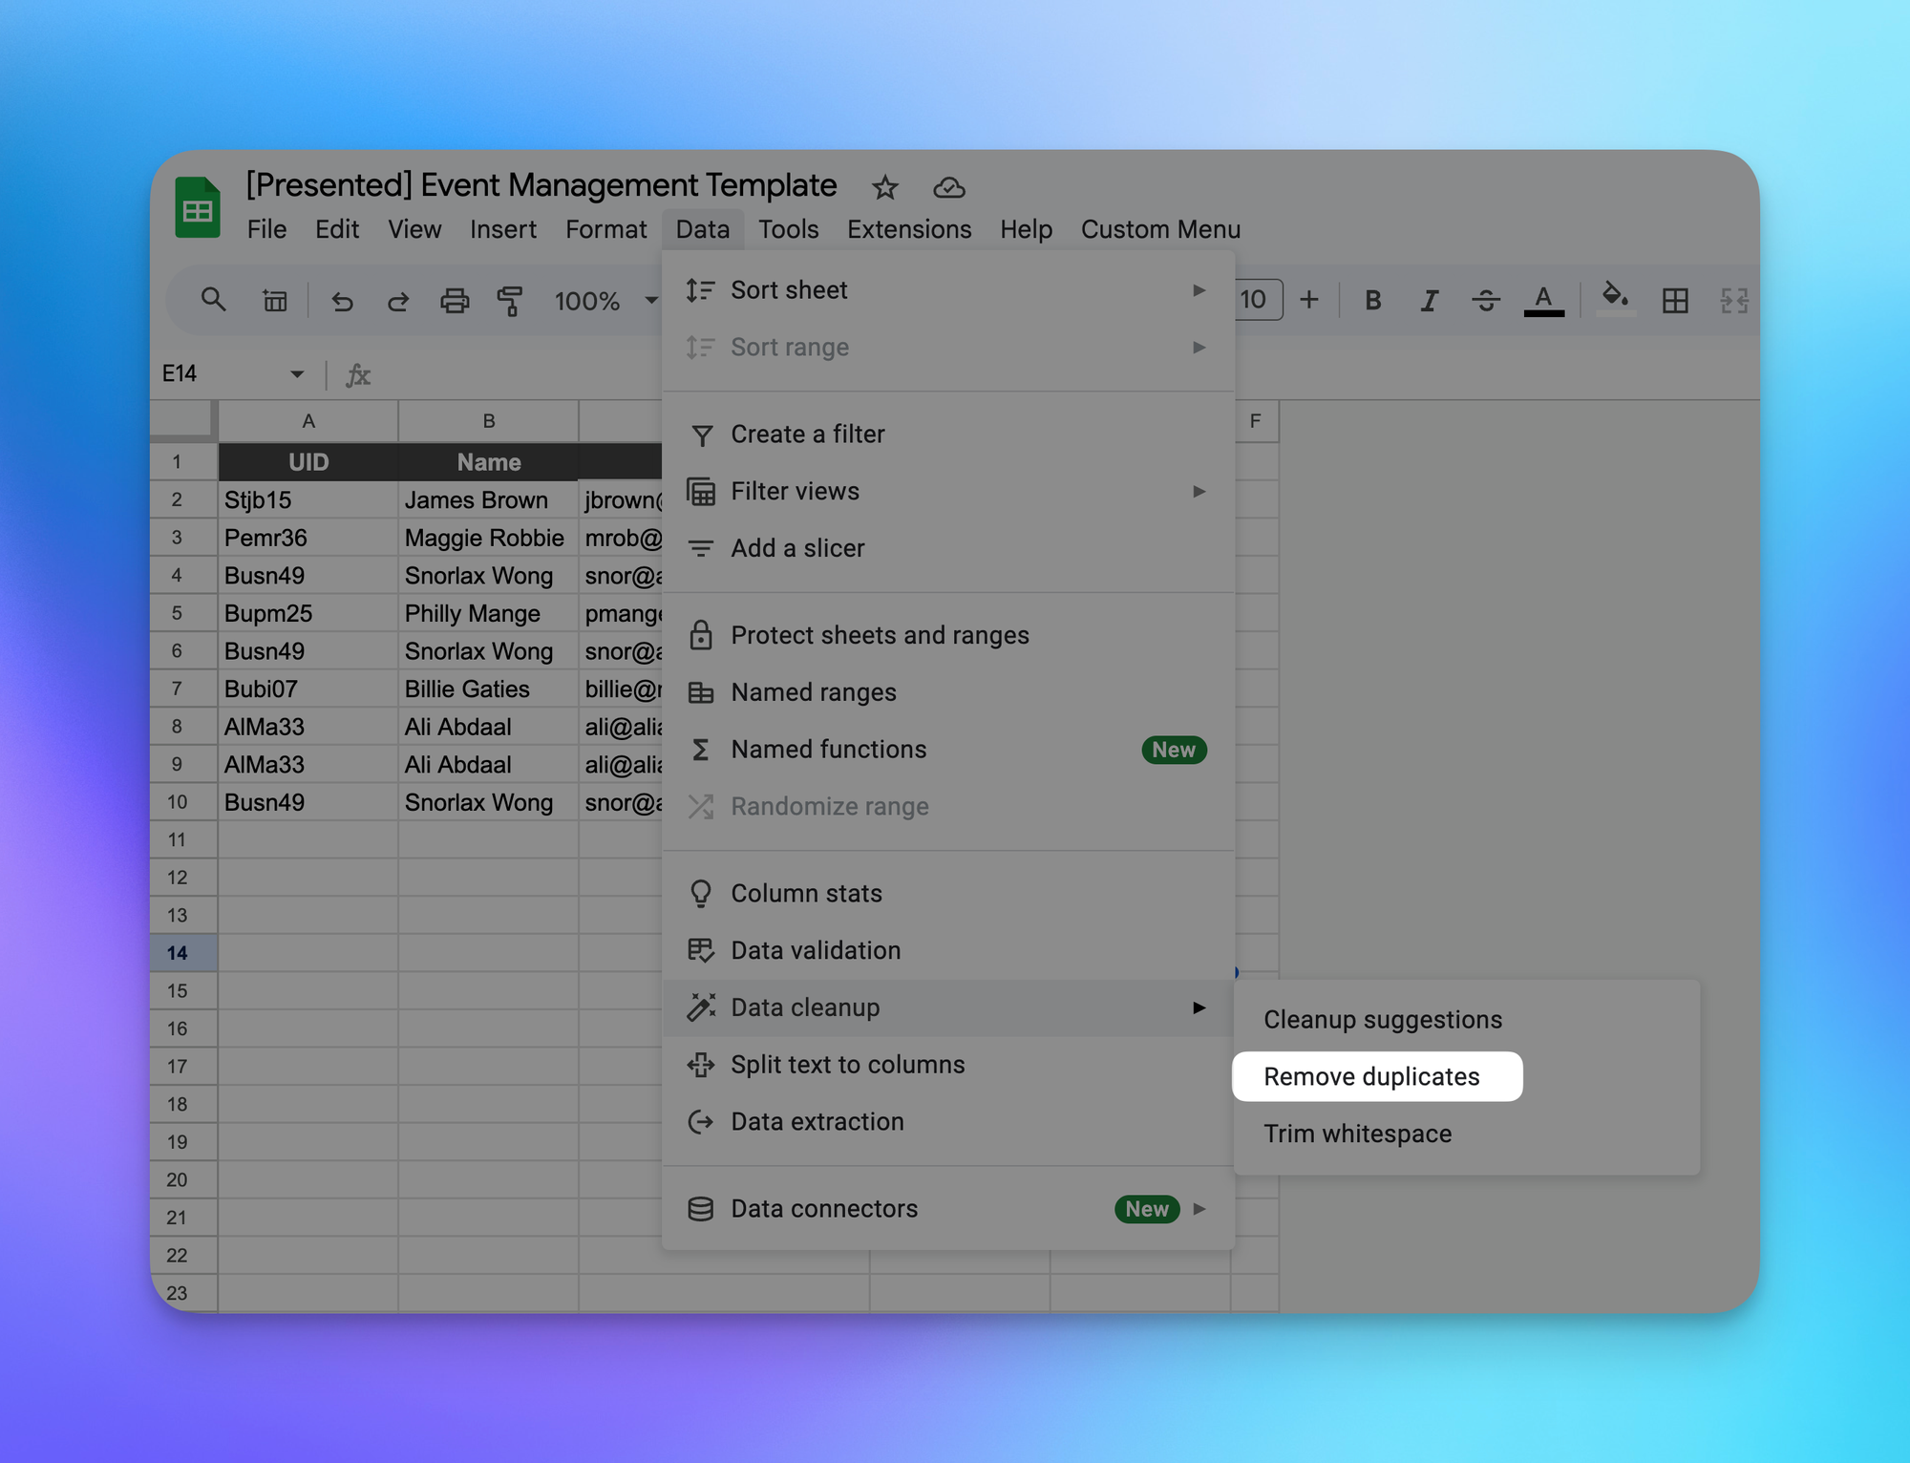Click the borders grid icon
Viewport: 1910px width, 1463px height.
pyautogui.click(x=1674, y=301)
